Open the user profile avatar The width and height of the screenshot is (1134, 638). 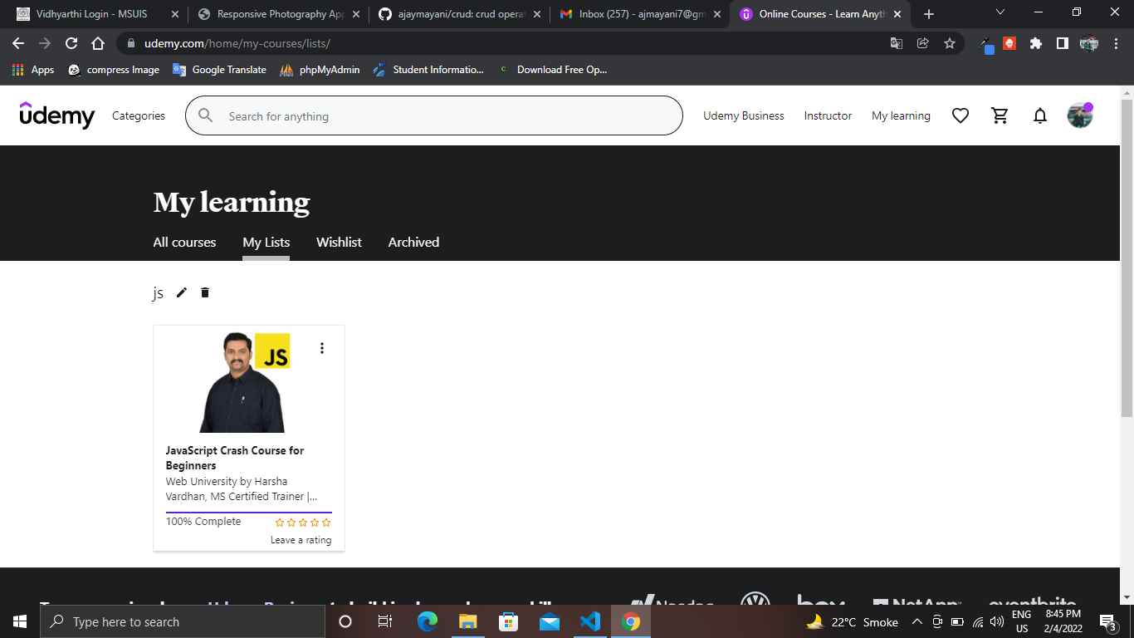(x=1080, y=115)
